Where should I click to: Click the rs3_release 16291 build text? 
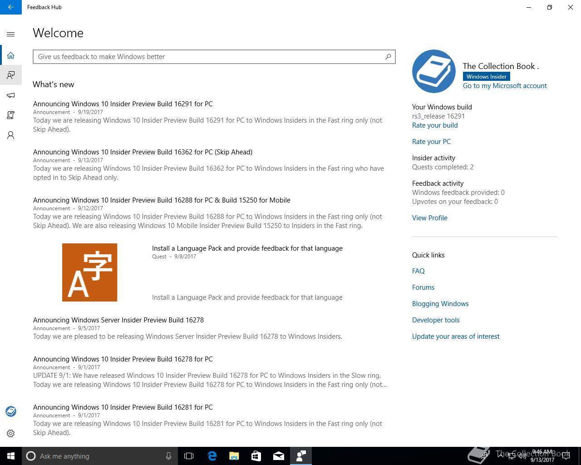click(438, 116)
